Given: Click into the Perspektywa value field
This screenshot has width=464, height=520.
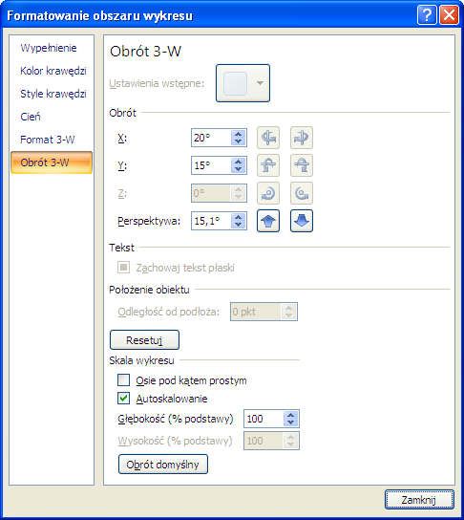Looking at the screenshot, I should 211,221.
